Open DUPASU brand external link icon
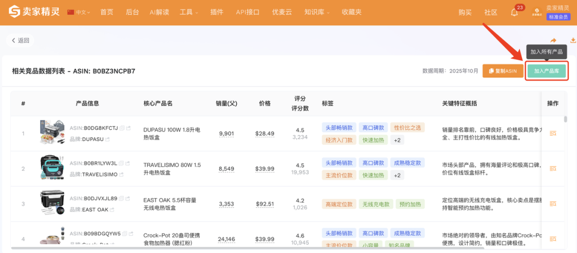 coord(107,139)
